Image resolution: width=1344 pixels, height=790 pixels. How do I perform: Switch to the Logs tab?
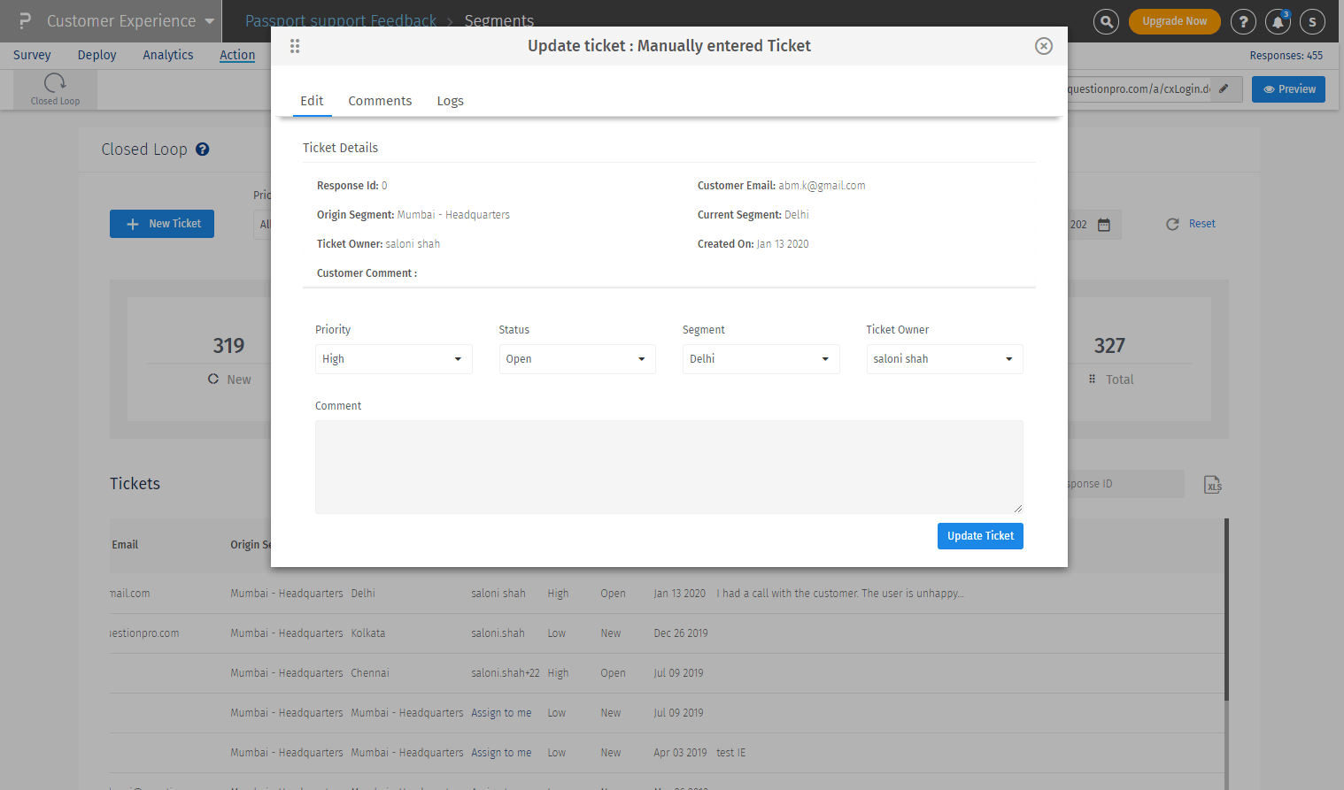click(450, 101)
